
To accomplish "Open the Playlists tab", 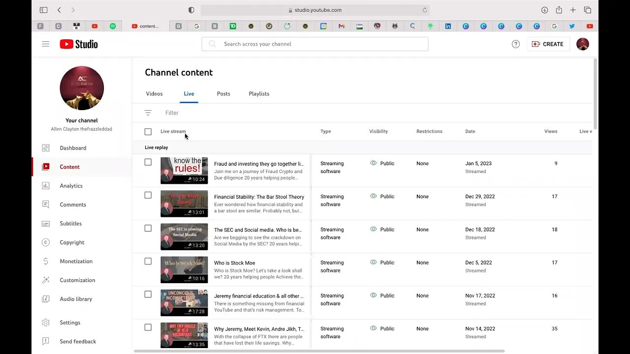I will click(x=259, y=93).
